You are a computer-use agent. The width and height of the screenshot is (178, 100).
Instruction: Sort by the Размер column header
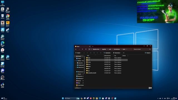(x=124, y=56)
